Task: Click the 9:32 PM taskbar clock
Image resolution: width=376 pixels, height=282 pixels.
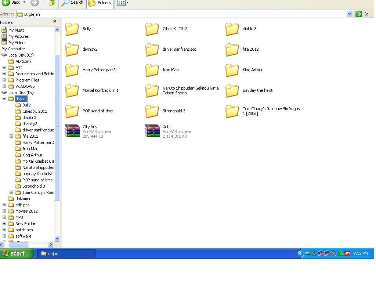Action: coord(361,253)
